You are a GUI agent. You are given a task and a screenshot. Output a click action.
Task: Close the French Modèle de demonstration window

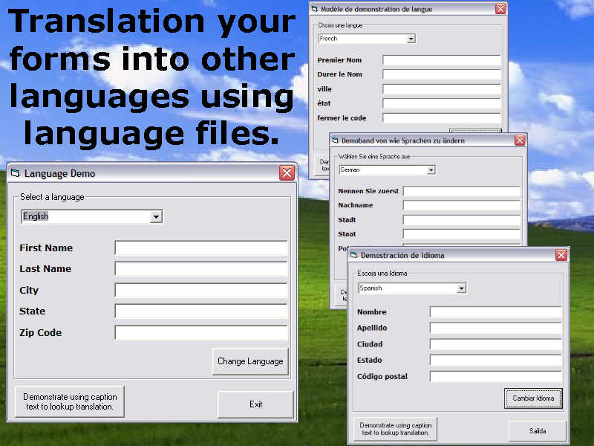500,9
